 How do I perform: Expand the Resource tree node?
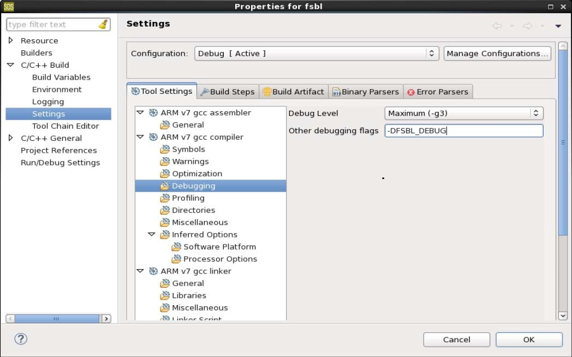pyautogui.click(x=11, y=40)
